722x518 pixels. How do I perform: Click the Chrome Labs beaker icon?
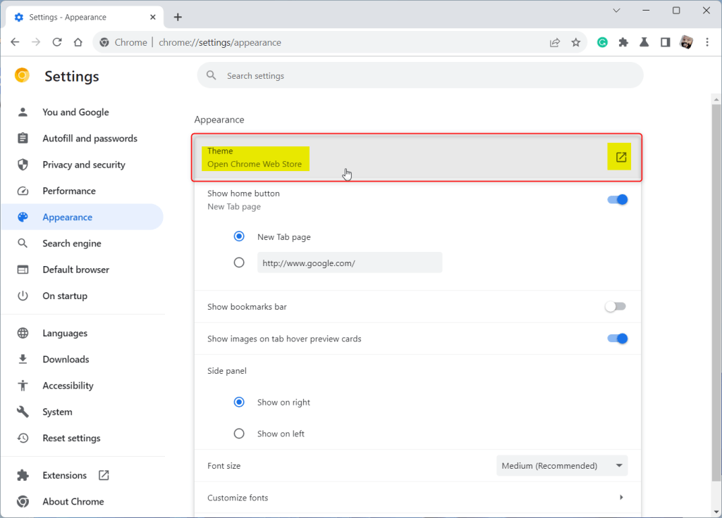click(x=644, y=42)
